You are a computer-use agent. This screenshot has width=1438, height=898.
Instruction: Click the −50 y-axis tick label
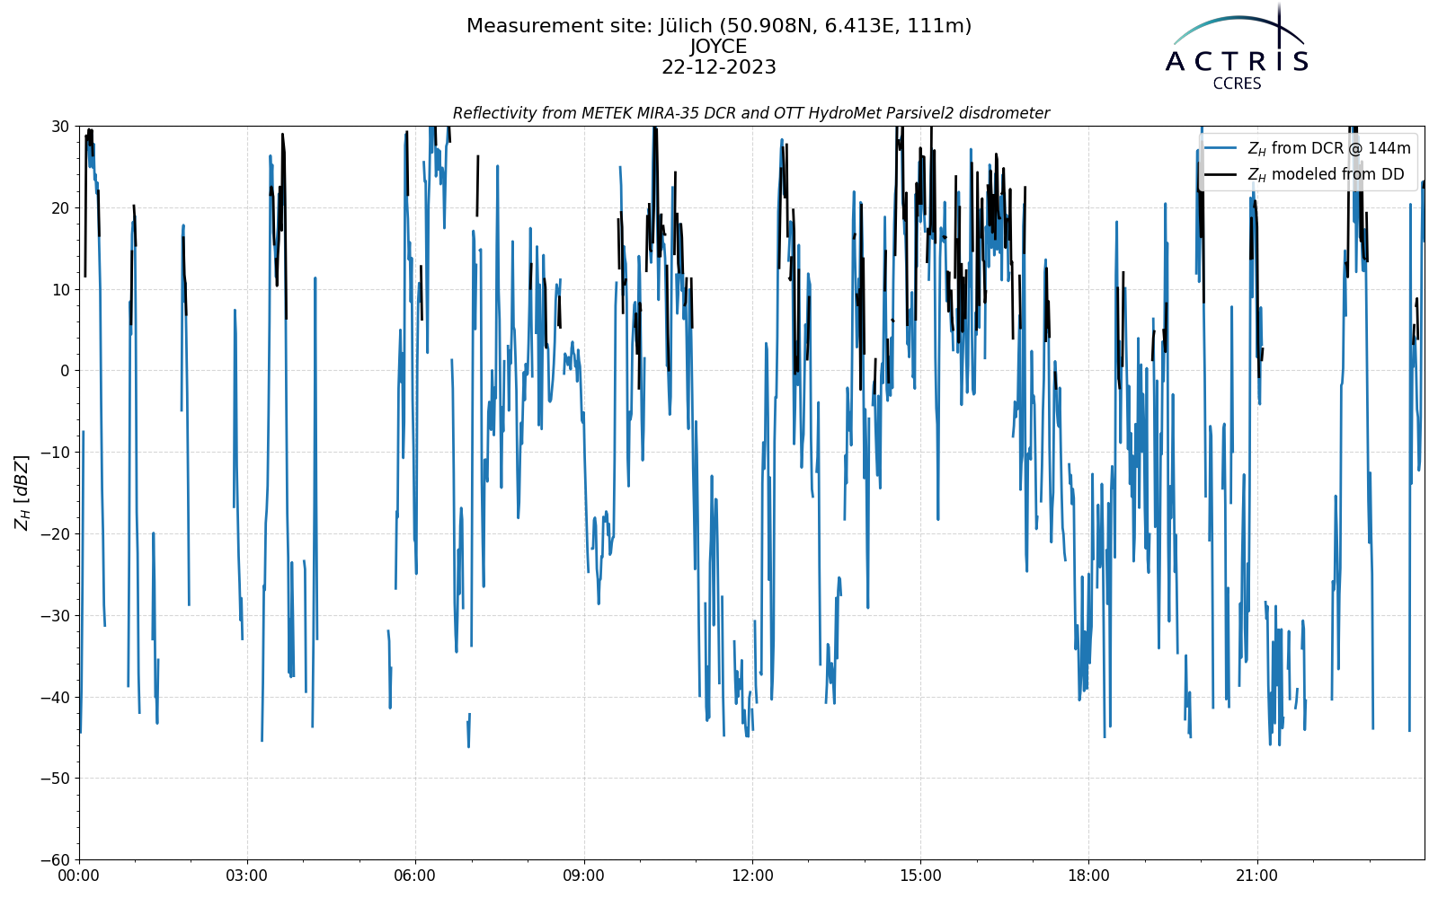point(57,779)
